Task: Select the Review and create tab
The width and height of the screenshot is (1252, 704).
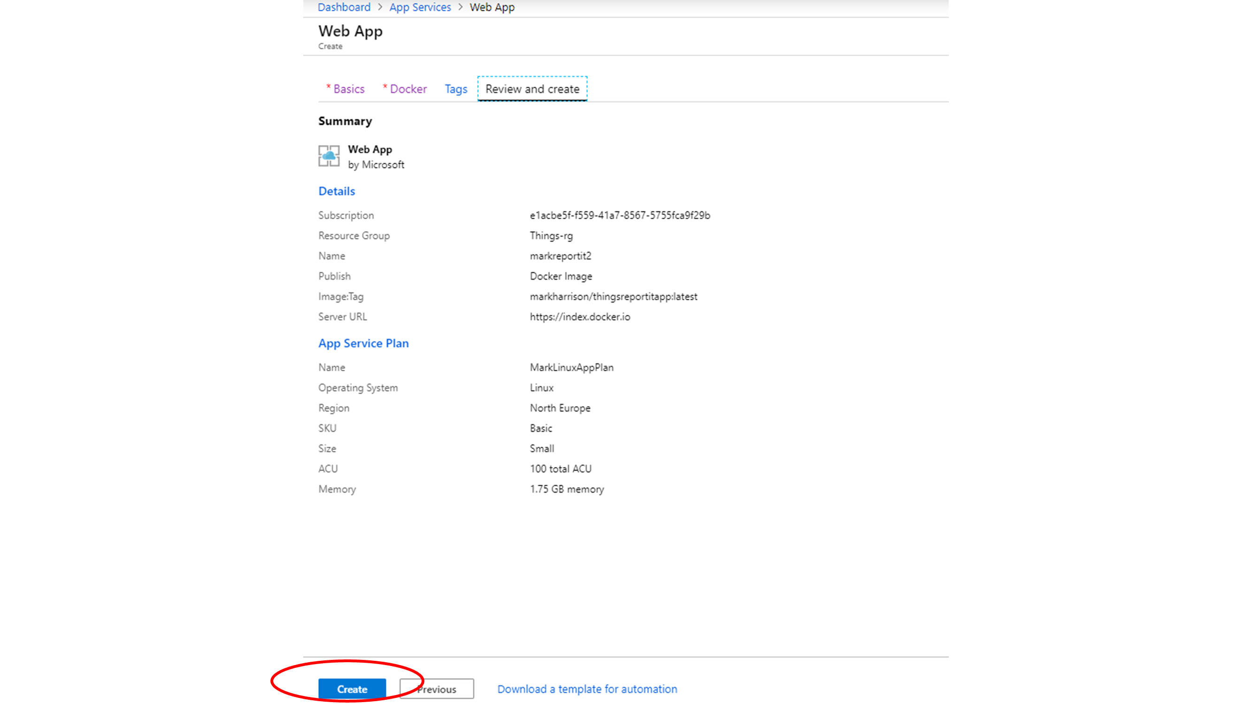Action: click(532, 89)
